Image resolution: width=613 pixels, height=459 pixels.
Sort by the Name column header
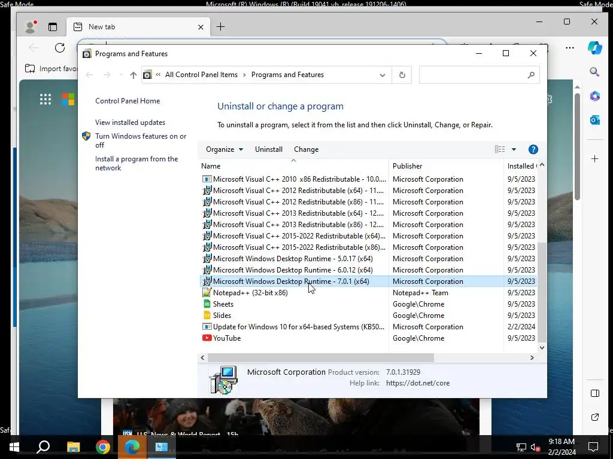tap(293, 166)
